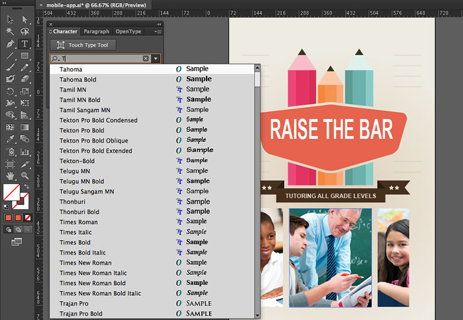Switch to the Paragraph tab

[97, 31]
